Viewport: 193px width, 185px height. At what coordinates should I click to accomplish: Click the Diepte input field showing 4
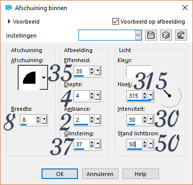(x=81, y=96)
